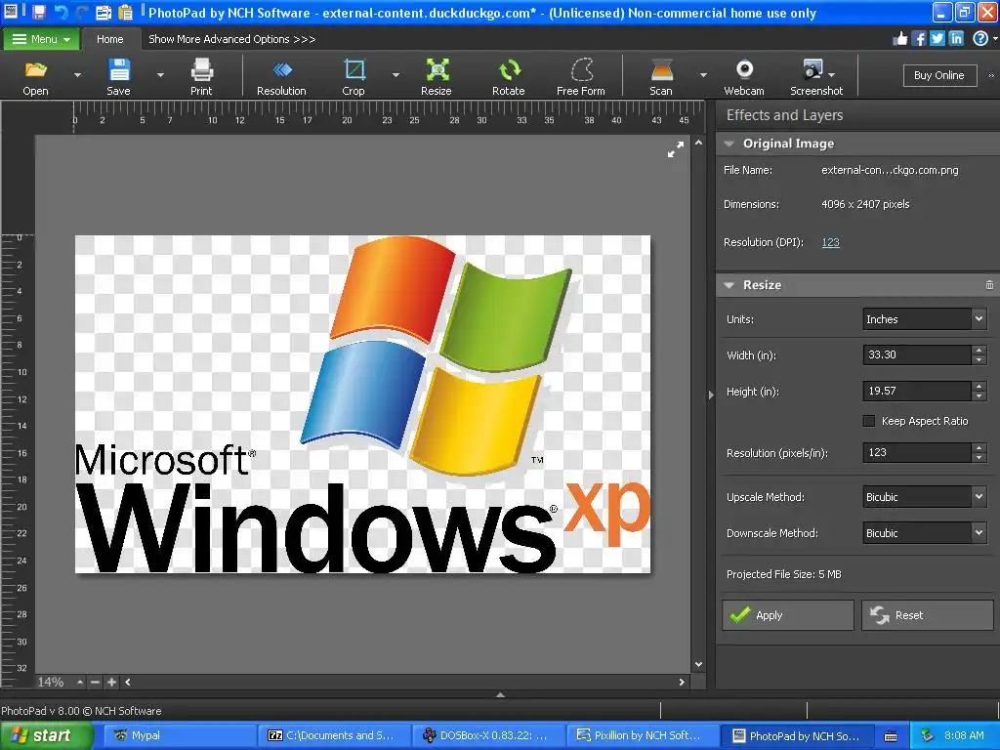Image resolution: width=1000 pixels, height=750 pixels.
Task: Click the Webcam capture icon
Action: point(744,76)
